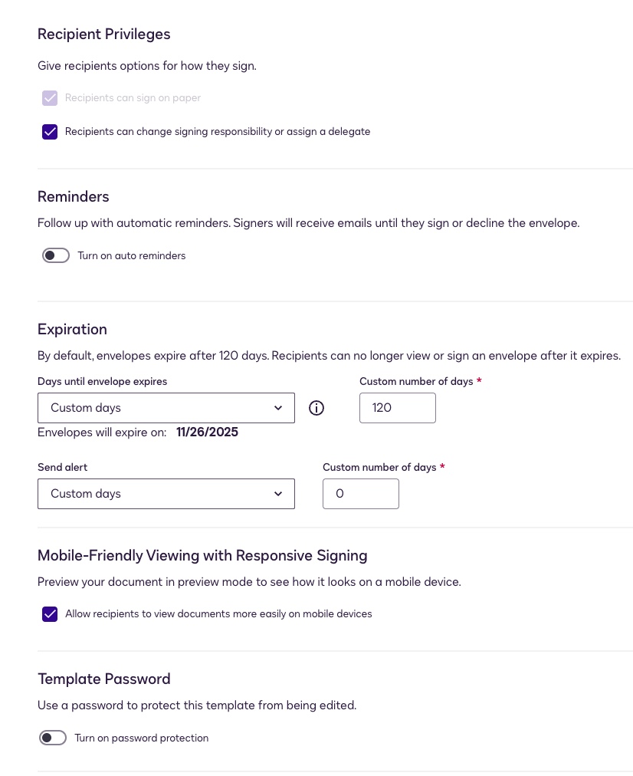Enable the auto reminders switch
The height and width of the screenshot is (776, 633).
click(x=56, y=255)
